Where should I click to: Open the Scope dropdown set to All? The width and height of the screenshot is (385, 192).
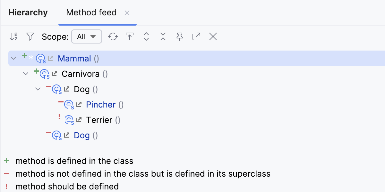(x=87, y=36)
